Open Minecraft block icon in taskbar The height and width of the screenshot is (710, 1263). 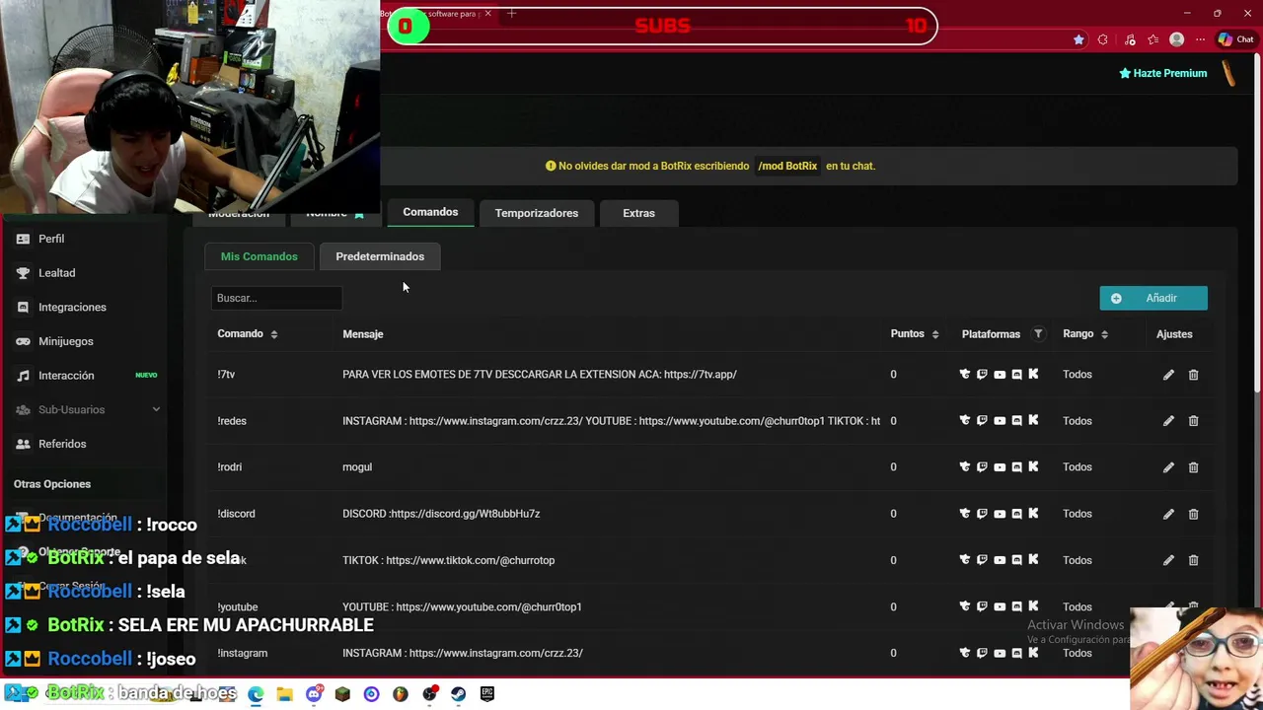pyautogui.click(x=342, y=694)
